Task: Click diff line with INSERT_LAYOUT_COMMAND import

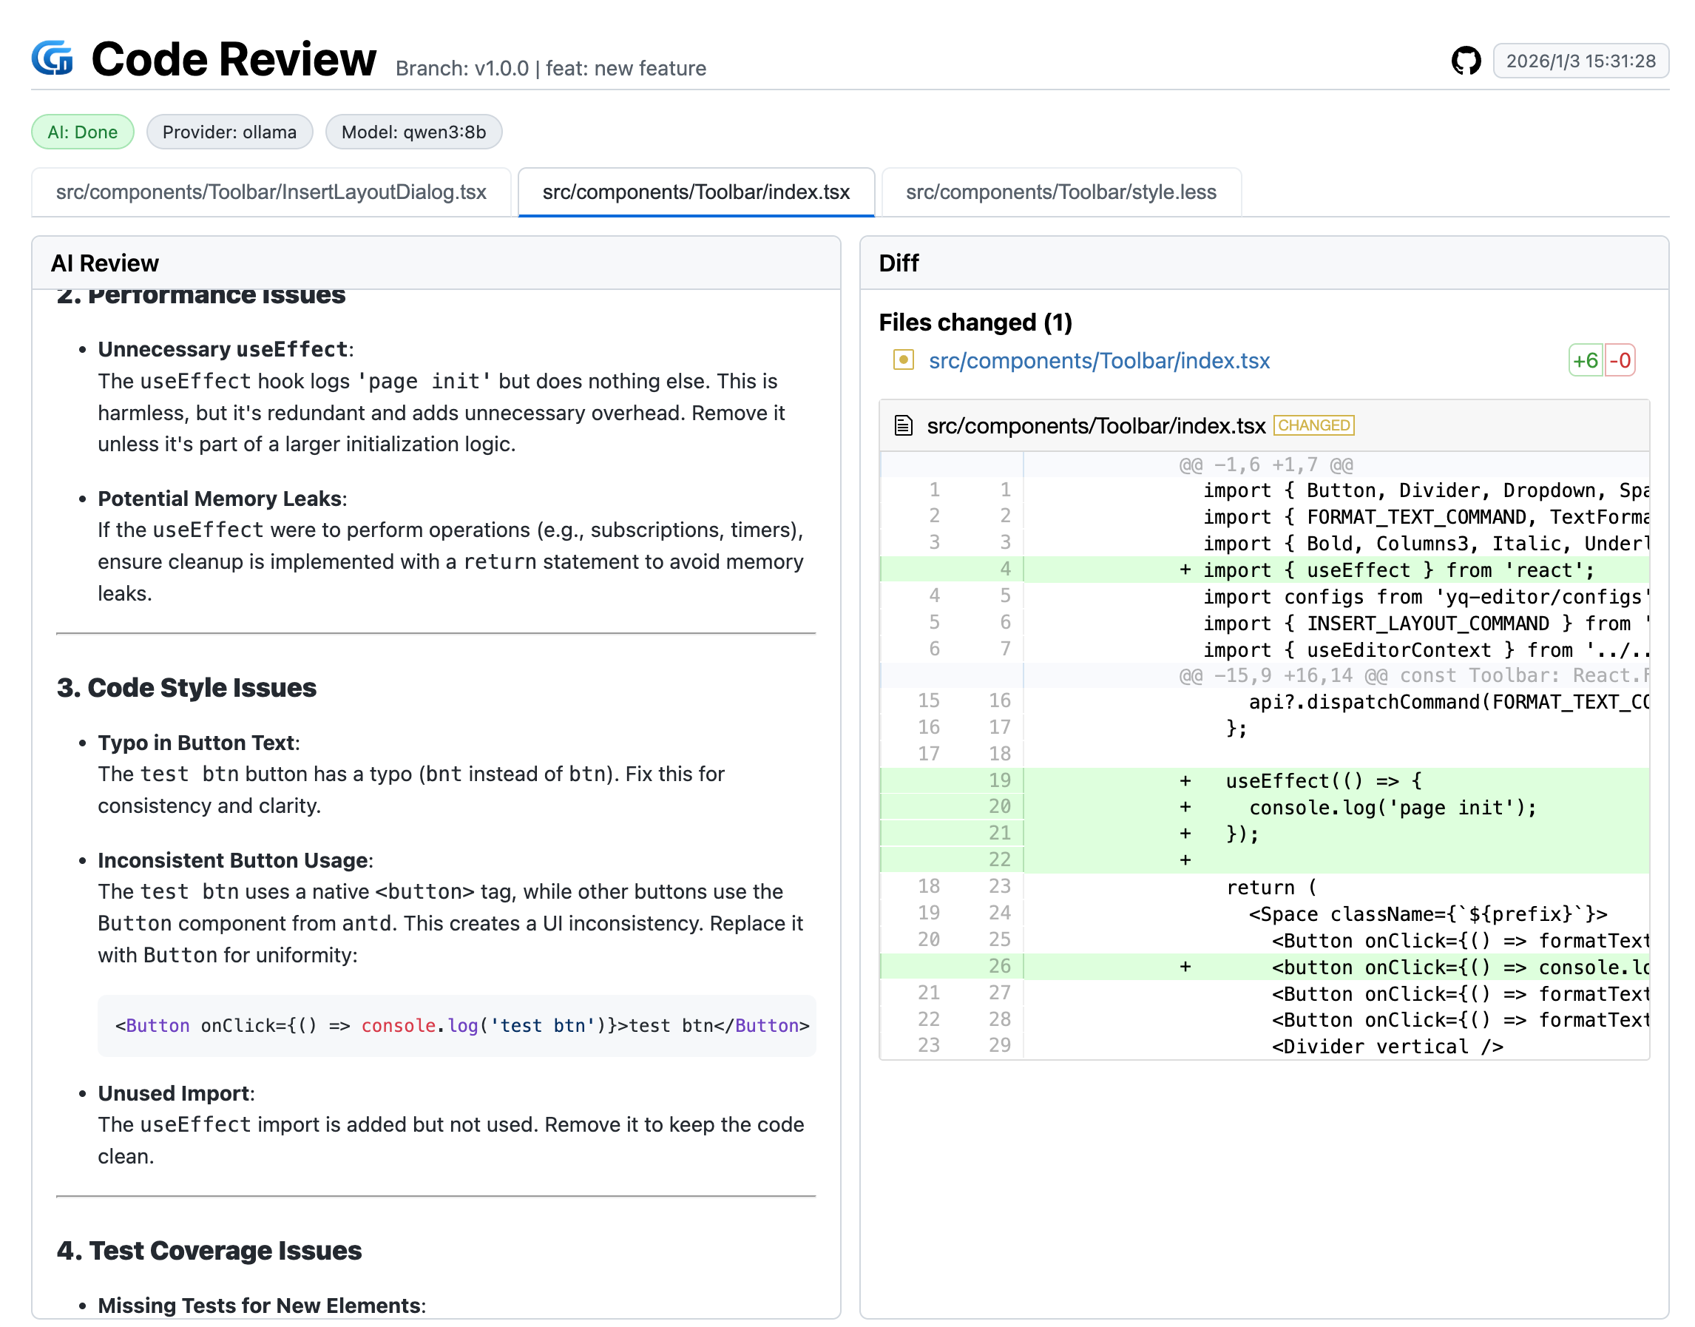Action: (x=1264, y=622)
